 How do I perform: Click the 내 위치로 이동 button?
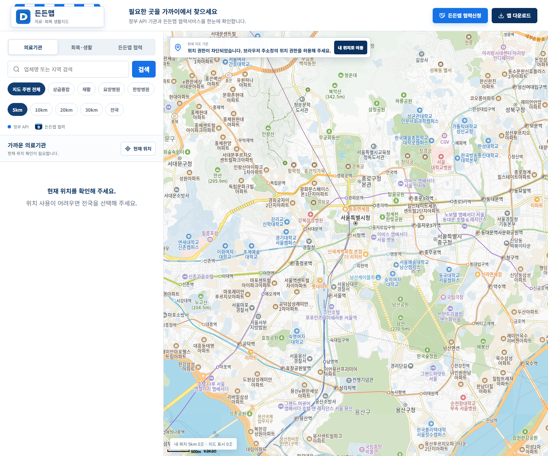[x=350, y=47]
